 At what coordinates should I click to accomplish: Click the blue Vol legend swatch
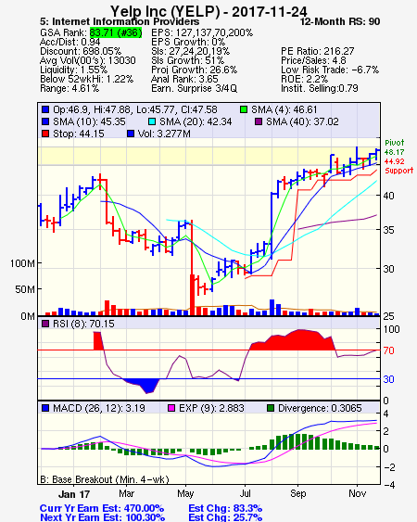[131, 134]
